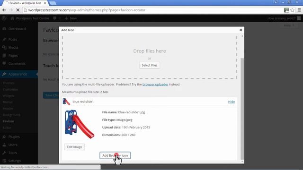Image resolution: width=303 pixels, height=170 pixels.
Task: Select Header submenu under Appearance
Action: click(x=8, y=108)
